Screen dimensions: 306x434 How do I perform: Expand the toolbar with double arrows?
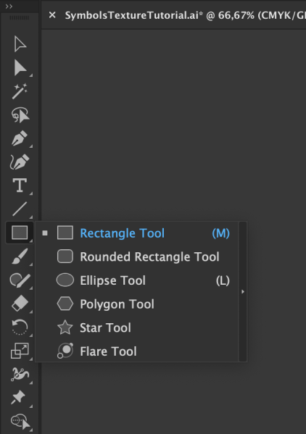pyautogui.click(x=9, y=7)
